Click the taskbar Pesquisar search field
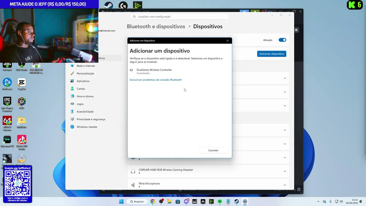Viewport: 366px width, 206px height. (x=137, y=201)
